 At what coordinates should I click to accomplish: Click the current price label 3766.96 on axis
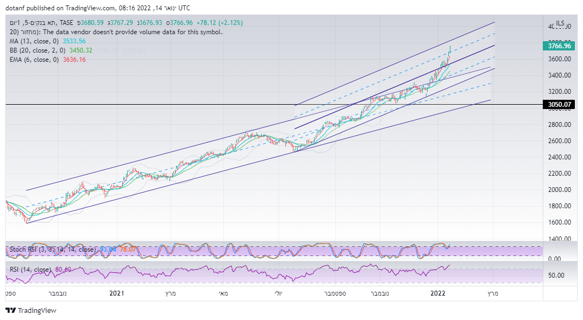point(560,46)
